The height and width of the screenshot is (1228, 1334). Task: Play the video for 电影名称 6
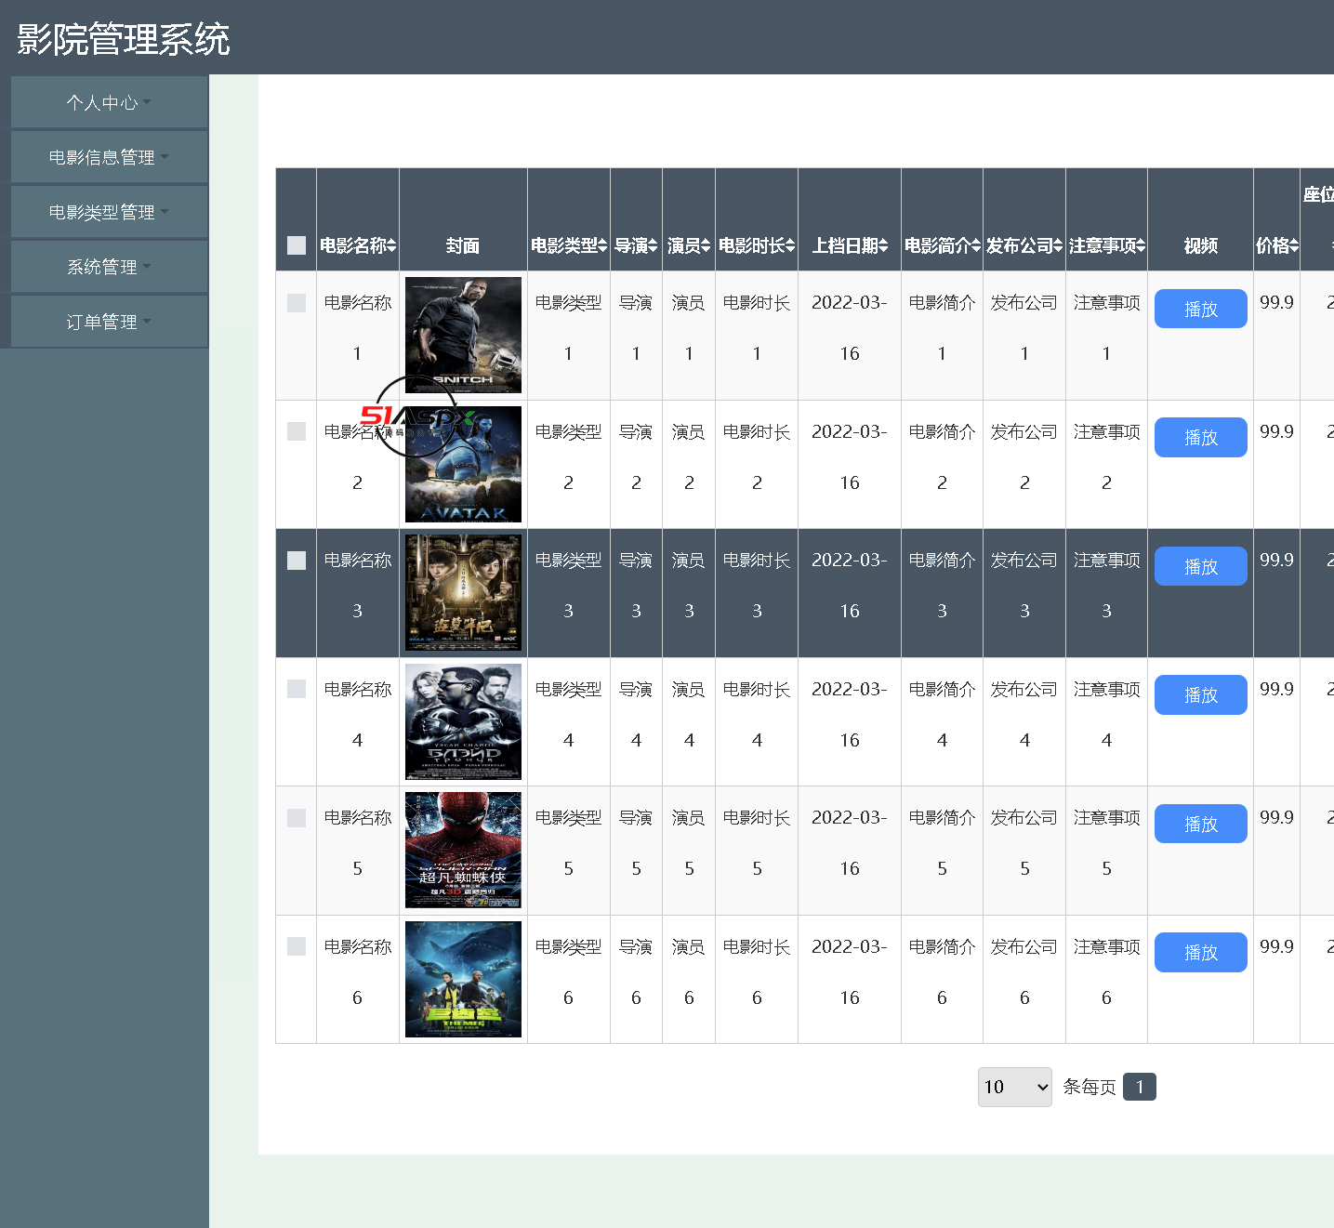pyautogui.click(x=1200, y=953)
